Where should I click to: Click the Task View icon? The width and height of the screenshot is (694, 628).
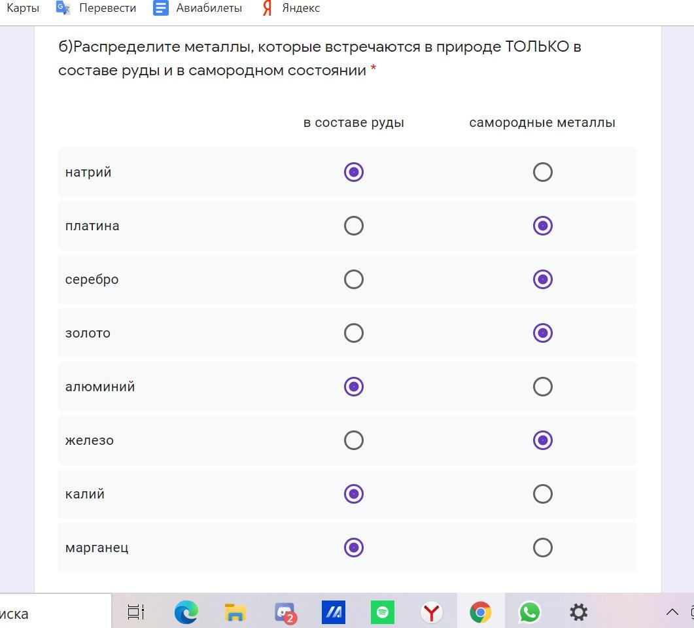click(136, 612)
